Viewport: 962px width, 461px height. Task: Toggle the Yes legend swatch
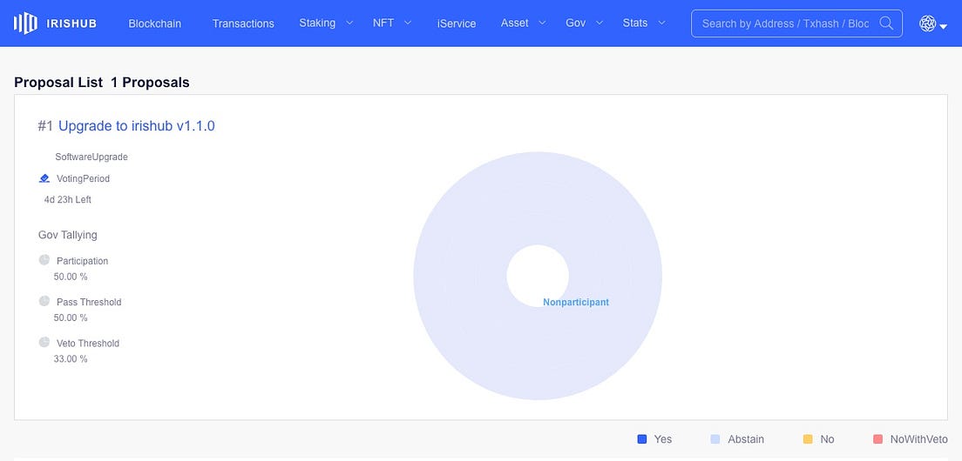click(641, 439)
